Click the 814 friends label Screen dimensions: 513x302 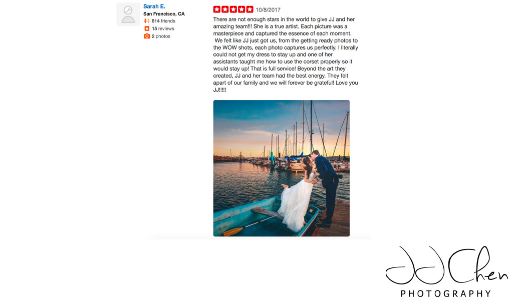[x=163, y=21]
